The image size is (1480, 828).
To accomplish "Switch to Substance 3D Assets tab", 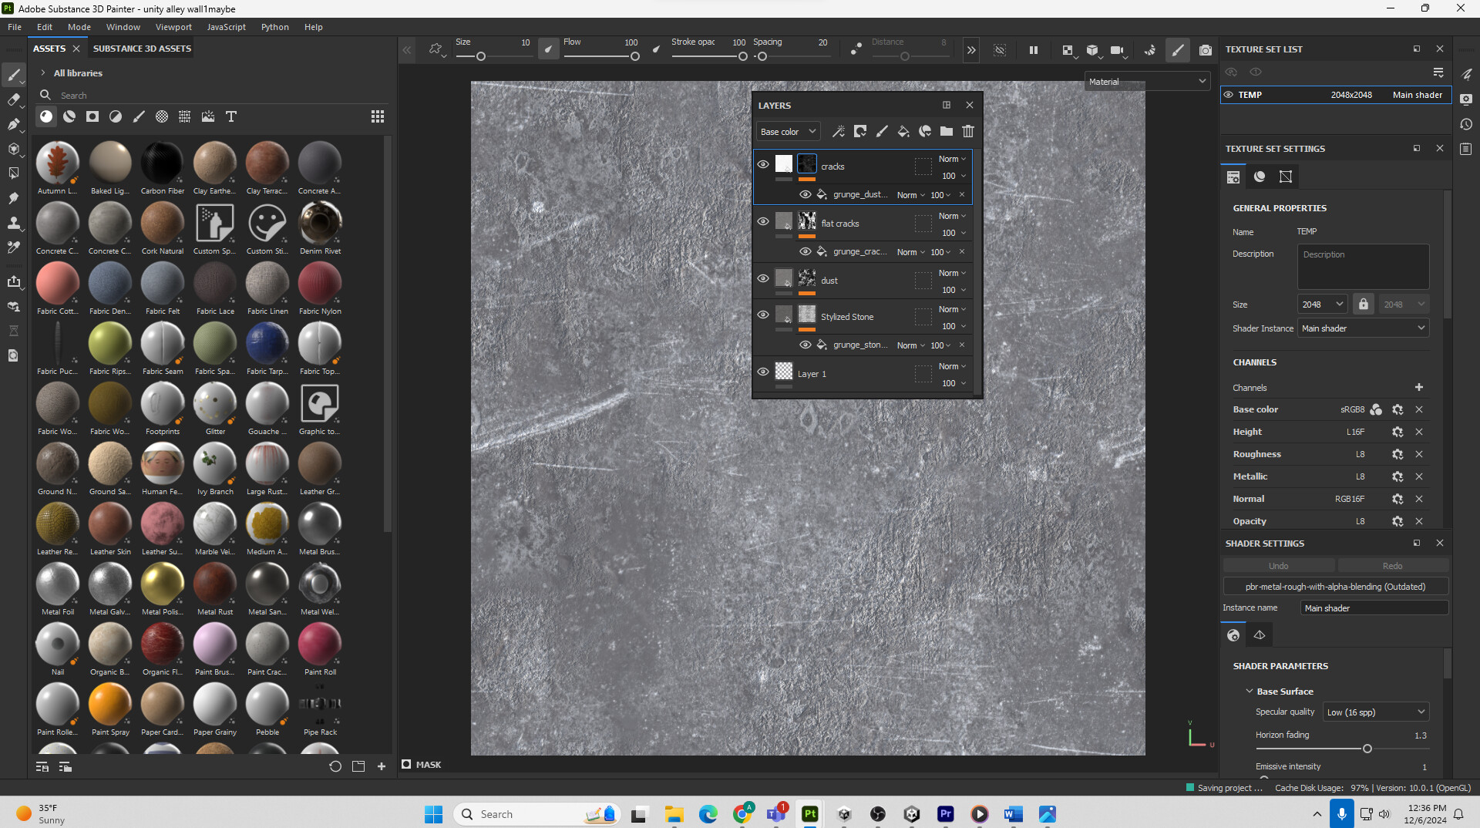I will pos(142,49).
